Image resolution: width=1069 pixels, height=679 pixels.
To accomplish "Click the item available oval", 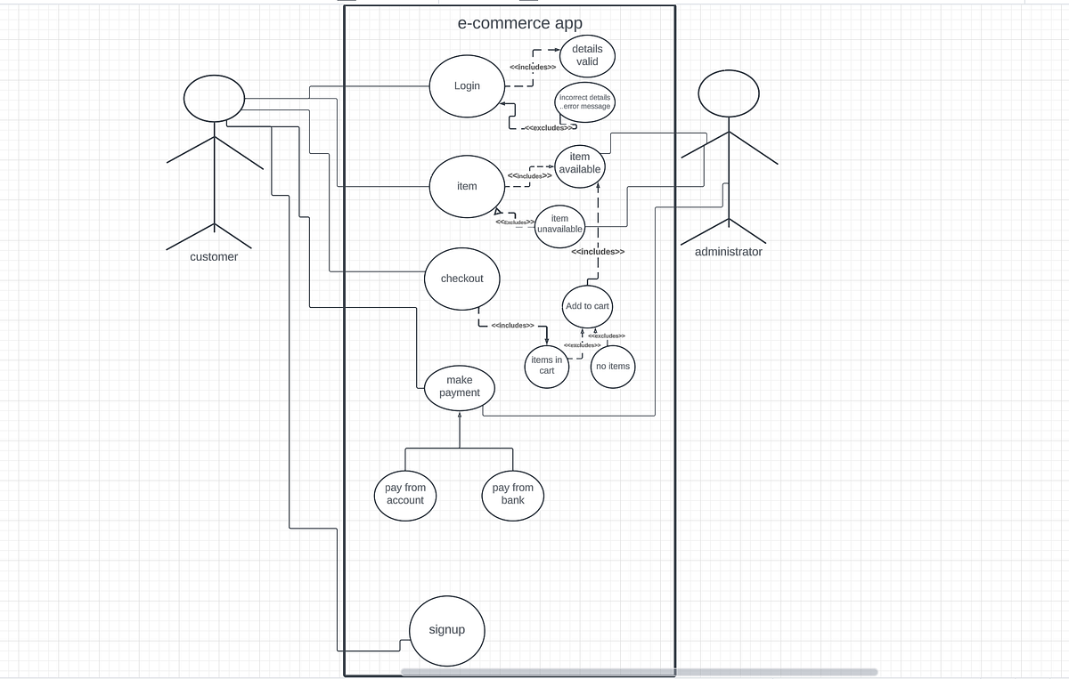I will tap(579, 162).
